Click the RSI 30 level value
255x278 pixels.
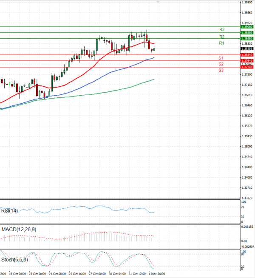pyautogui.click(x=243, y=217)
